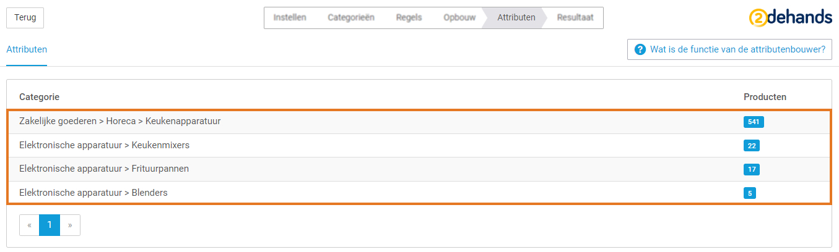839x252 pixels.
Task: Go to the Opbouw step
Action: (459, 17)
